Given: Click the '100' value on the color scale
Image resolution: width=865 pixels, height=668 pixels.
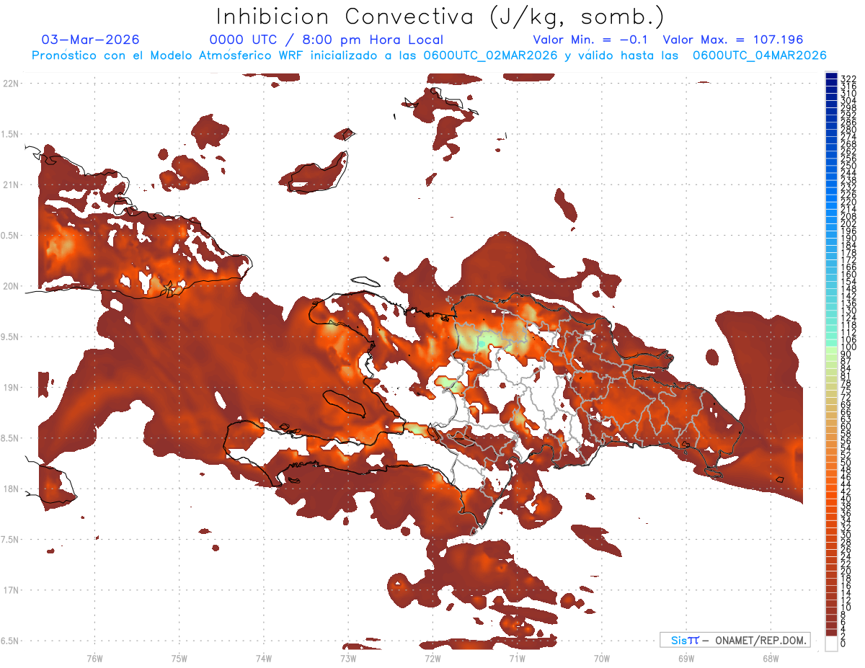Looking at the screenshot, I should (848, 347).
